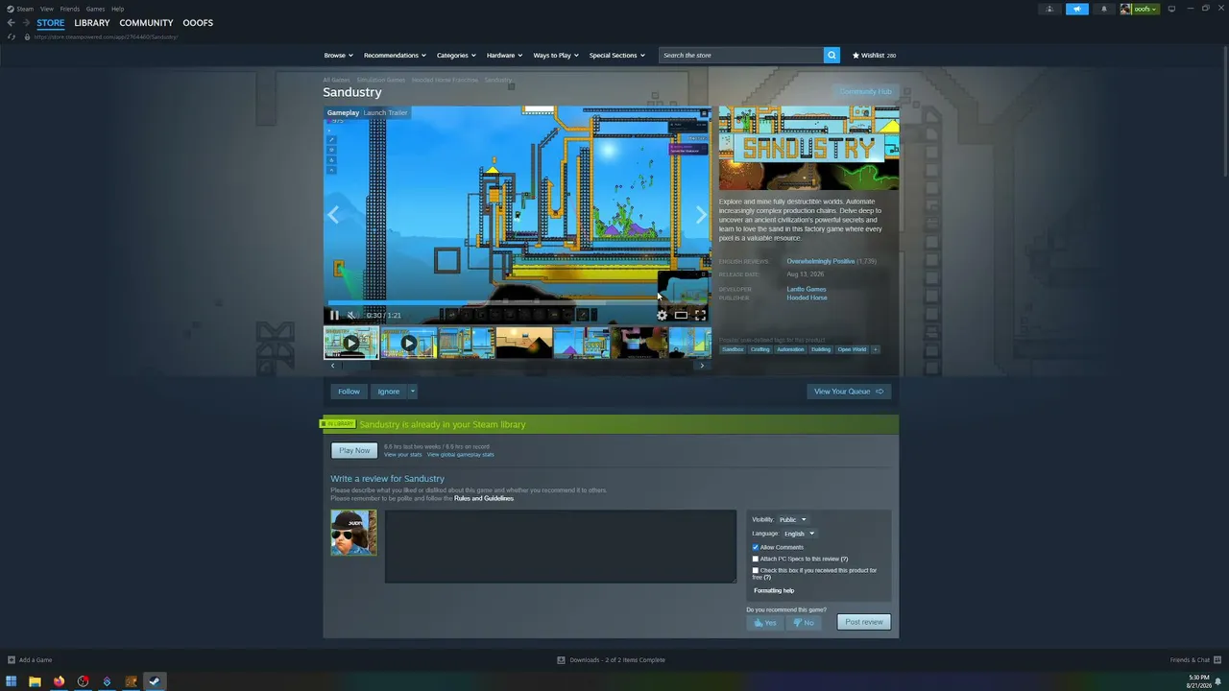Switch to the LIBRARY tab
This screenshot has height=691, width=1229.
(92, 23)
